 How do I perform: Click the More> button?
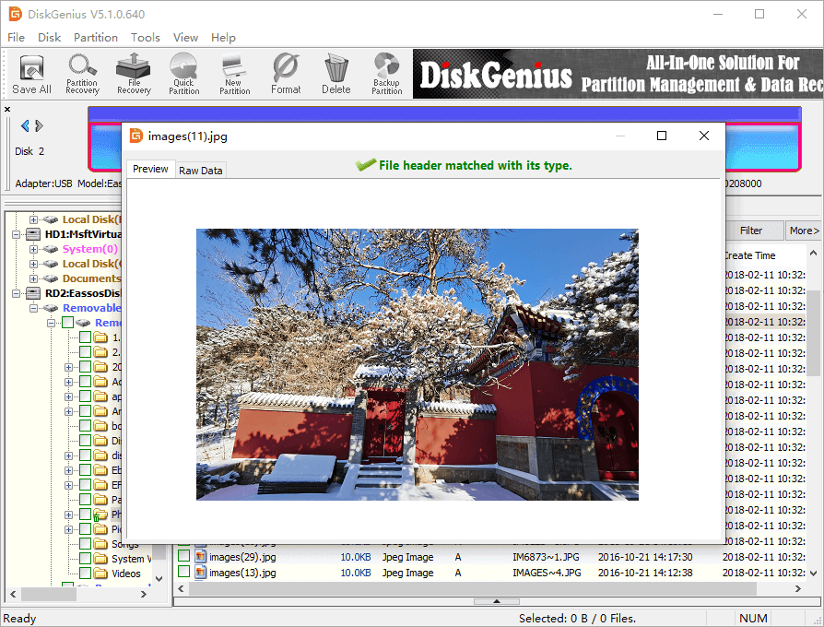(803, 231)
